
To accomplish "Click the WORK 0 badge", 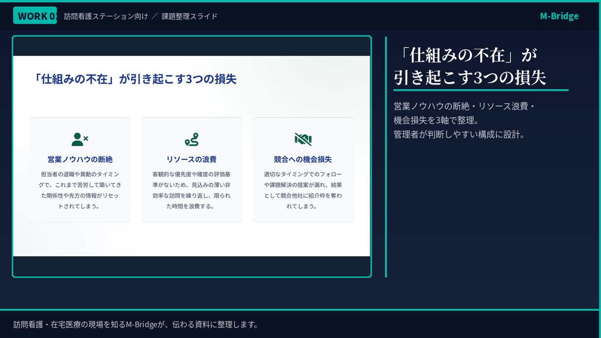I will coord(35,16).
